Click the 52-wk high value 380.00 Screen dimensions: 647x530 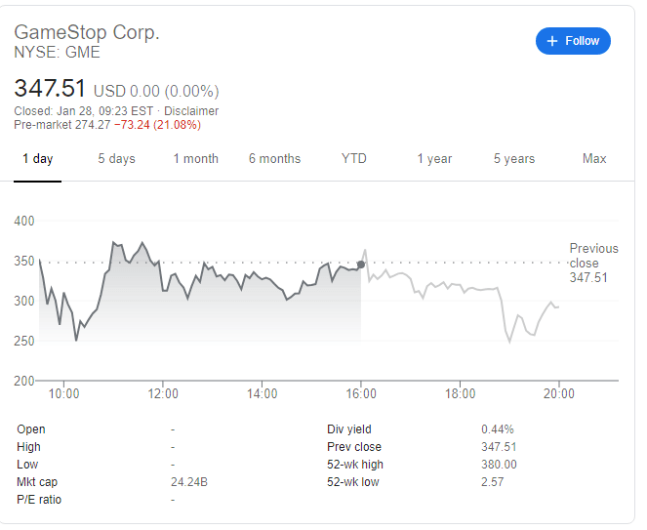(499, 465)
